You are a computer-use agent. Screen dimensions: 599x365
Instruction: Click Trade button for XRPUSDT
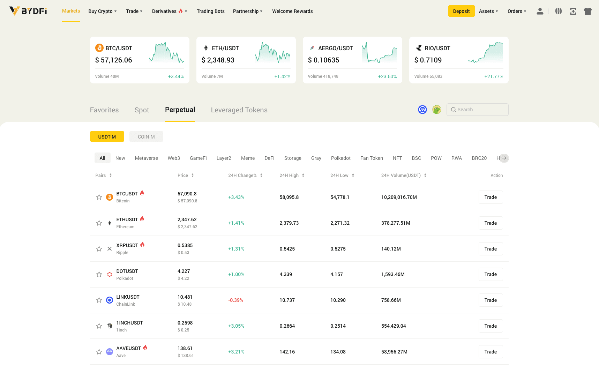point(491,248)
